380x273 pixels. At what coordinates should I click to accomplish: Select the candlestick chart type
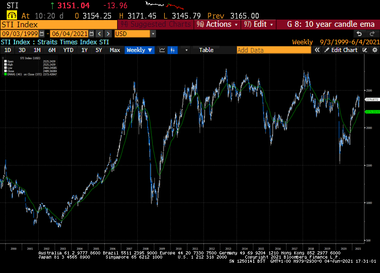(172, 50)
